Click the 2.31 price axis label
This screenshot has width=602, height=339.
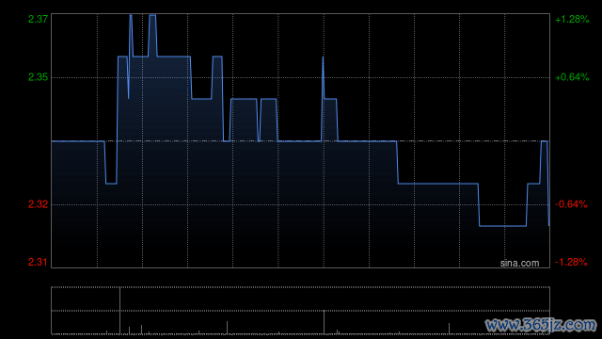[x=38, y=262]
